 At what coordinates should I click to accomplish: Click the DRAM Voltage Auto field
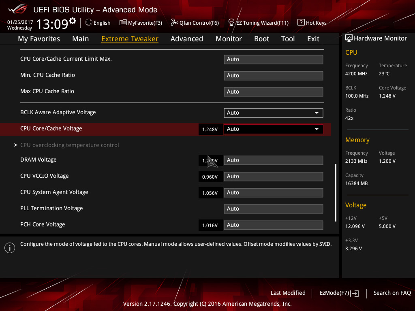point(274,160)
